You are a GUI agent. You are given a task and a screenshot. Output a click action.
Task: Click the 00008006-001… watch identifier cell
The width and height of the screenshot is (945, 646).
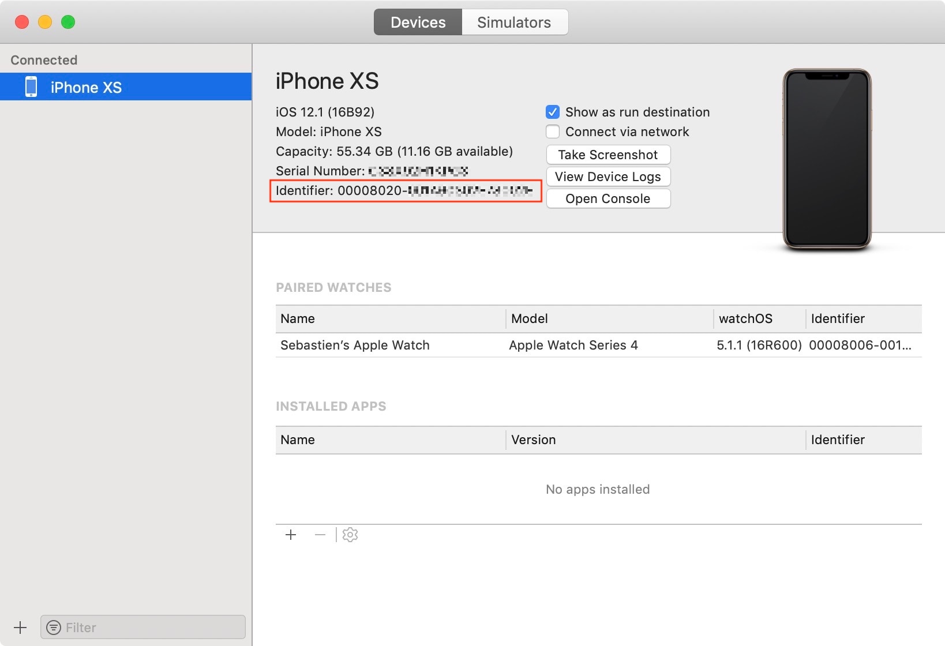[x=860, y=345]
